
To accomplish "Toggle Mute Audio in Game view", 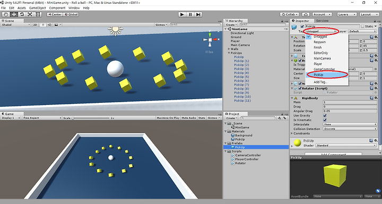I will [x=189, y=118].
